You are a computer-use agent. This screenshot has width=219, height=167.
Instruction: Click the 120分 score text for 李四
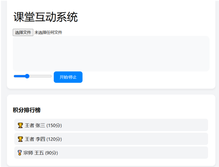pos(54,139)
